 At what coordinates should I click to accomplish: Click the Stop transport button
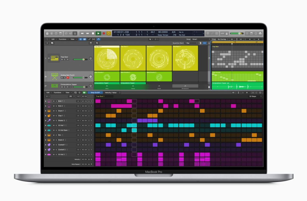pyautogui.click(x=93, y=34)
